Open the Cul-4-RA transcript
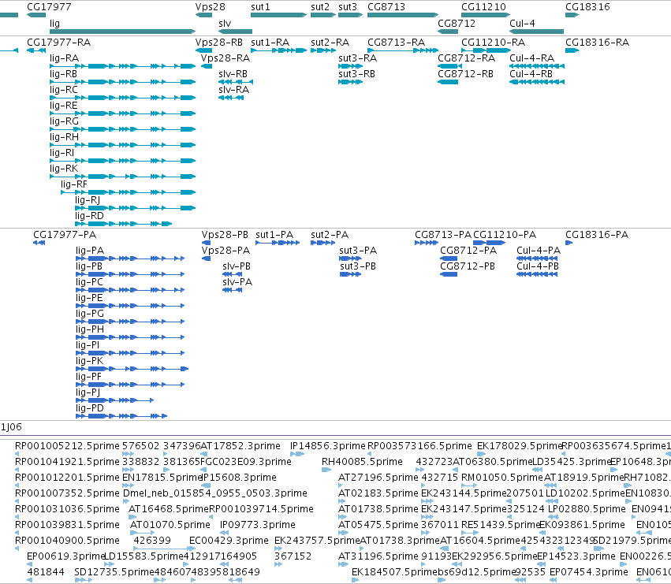This screenshot has height=584, width=671. [537, 66]
